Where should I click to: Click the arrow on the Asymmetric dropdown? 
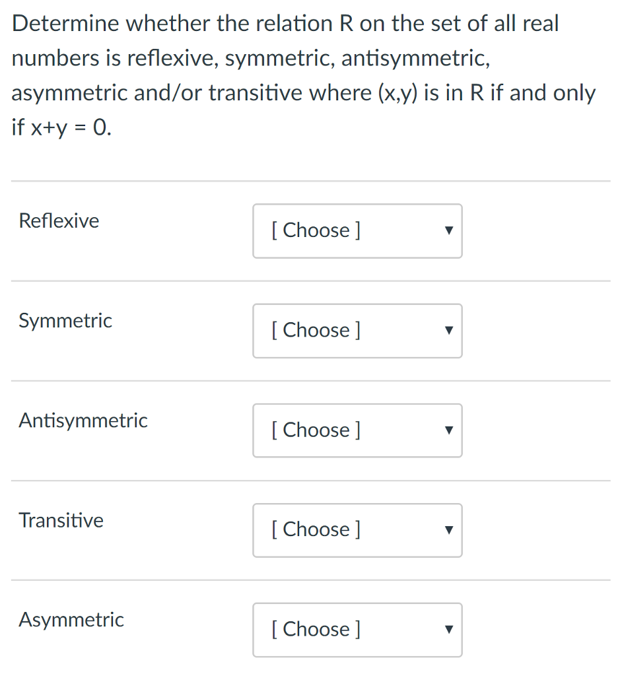[x=448, y=630]
